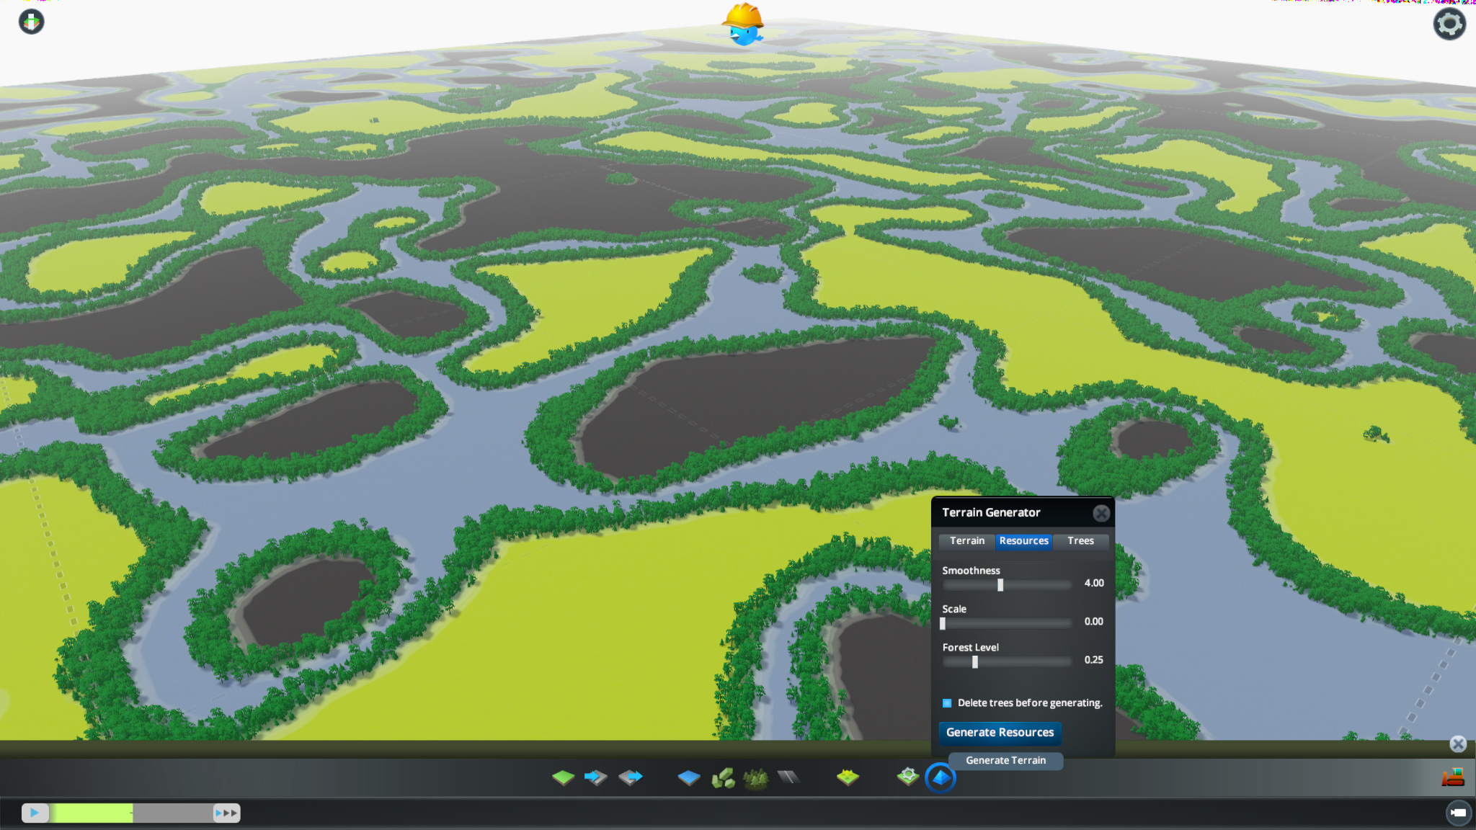Click the Generate Resources button
The image size is (1476, 830).
click(1000, 733)
